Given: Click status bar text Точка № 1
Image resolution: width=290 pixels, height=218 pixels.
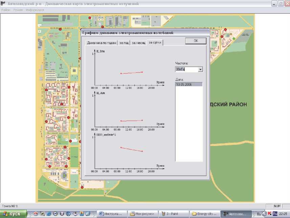Looking at the screenshot, I should click(x=9, y=206).
